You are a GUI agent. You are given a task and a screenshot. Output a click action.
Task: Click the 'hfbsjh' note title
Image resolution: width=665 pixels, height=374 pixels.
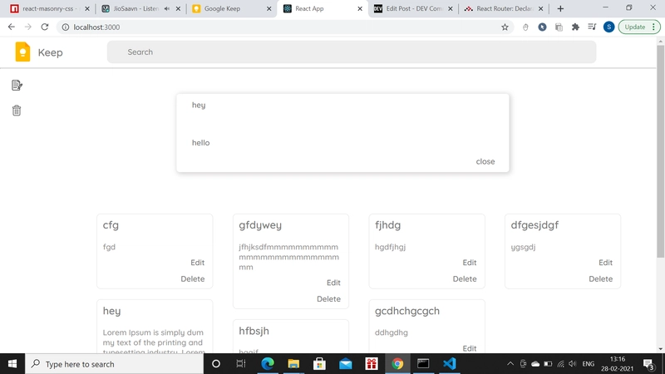(x=254, y=331)
